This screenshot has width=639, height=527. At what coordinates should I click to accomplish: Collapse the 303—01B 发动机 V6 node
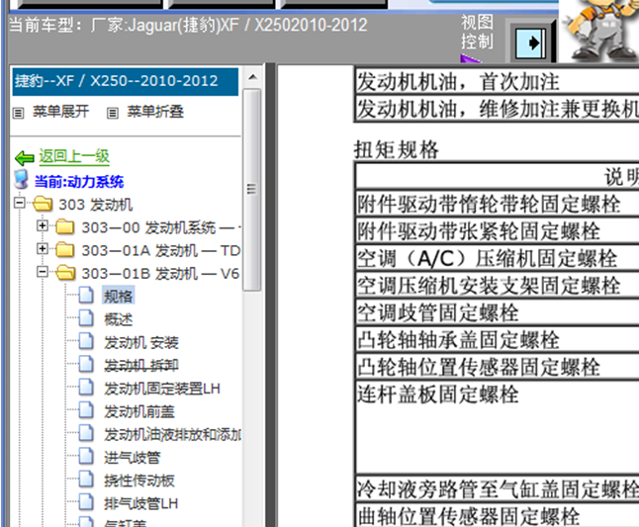(x=42, y=272)
